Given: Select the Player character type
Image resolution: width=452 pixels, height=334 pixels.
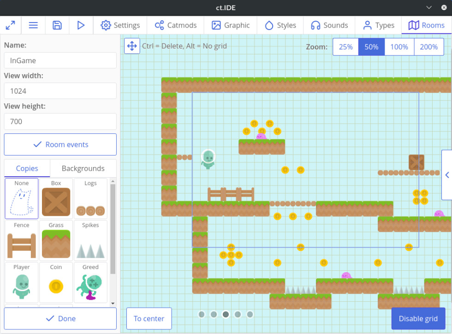Looking at the screenshot, I should pos(22,282).
